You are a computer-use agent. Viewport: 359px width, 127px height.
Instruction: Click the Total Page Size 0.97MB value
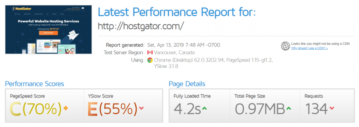coord(259,109)
